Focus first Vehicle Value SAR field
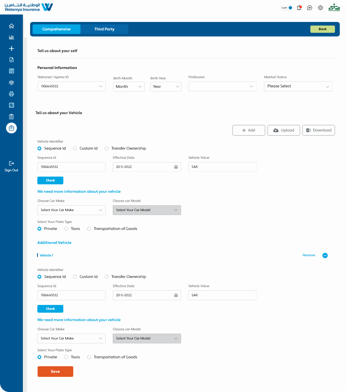 222,167
